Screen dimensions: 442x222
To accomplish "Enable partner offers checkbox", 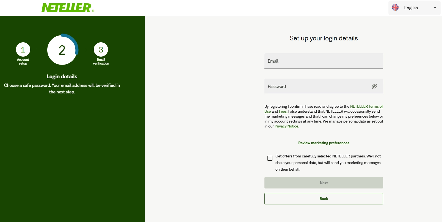I will (x=270, y=158).
